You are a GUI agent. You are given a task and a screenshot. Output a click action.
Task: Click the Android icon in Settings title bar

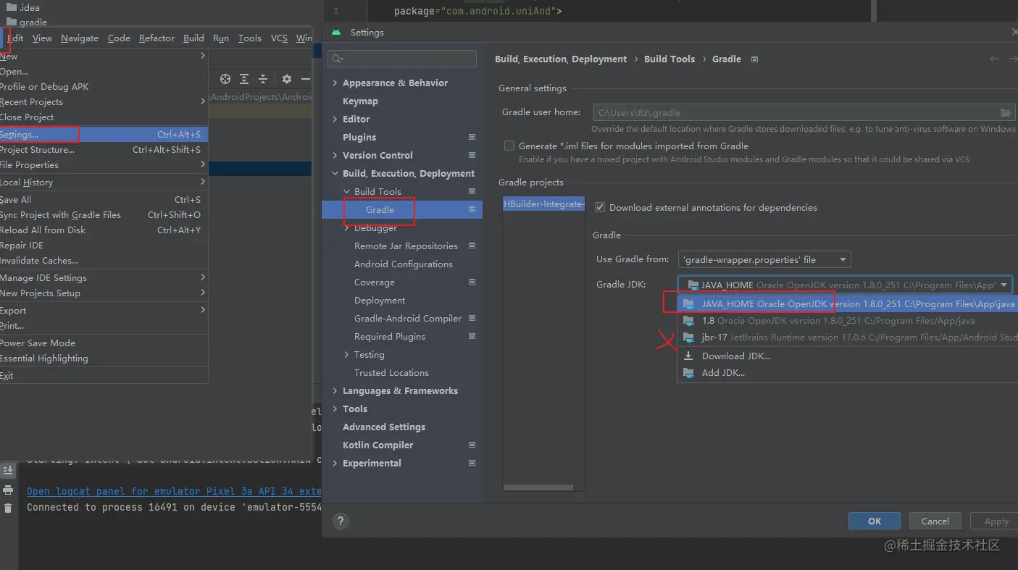click(335, 33)
